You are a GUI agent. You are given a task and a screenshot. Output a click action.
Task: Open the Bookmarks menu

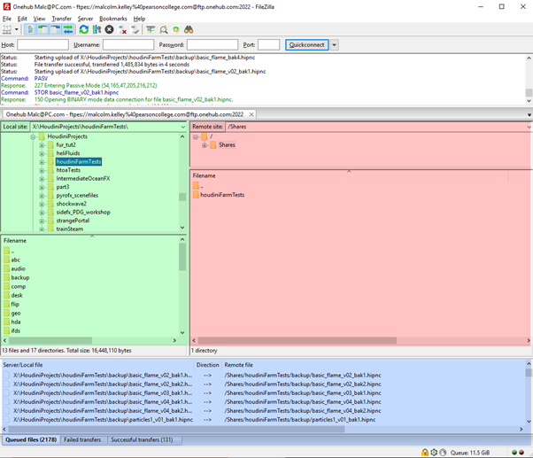113,19
